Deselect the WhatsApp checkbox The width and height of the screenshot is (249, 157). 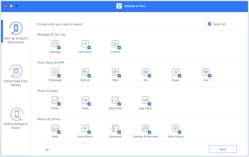pos(59,76)
